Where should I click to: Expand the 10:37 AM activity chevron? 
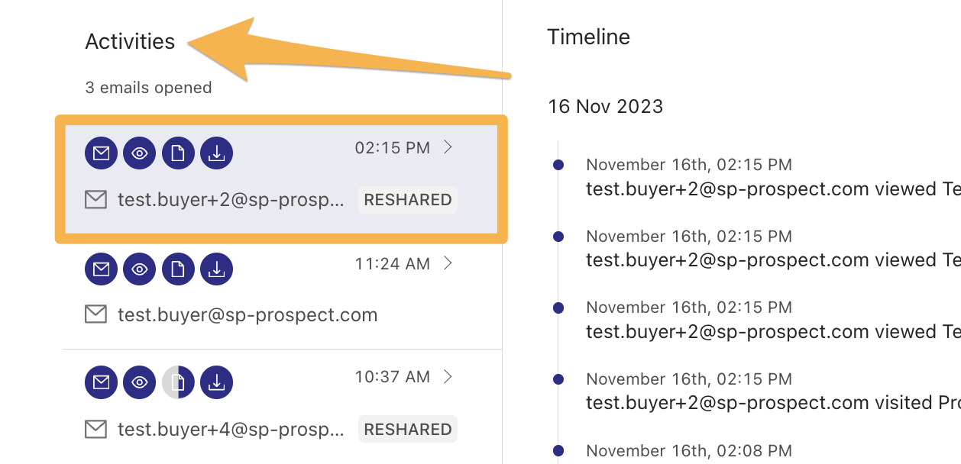[448, 376]
